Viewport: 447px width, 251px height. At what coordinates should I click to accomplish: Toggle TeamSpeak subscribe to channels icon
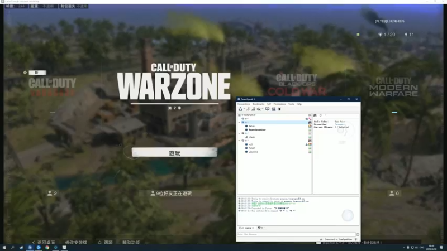[x=259, y=109]
